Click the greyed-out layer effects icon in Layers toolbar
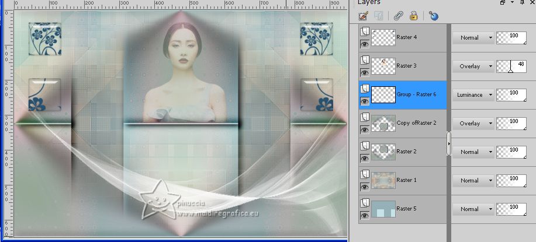 [x=379, y=16]
